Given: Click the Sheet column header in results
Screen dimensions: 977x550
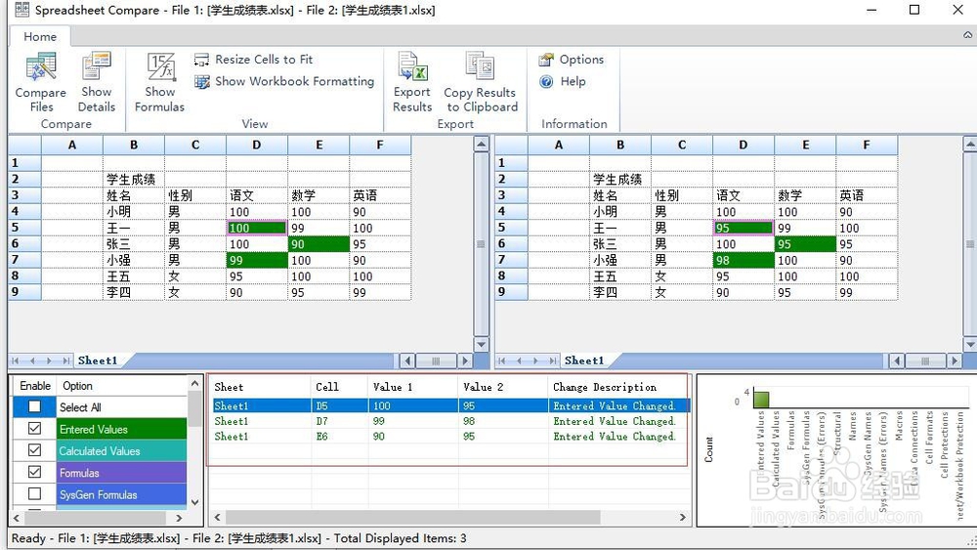Looking at the screenshot, I should tap(261, 387).
